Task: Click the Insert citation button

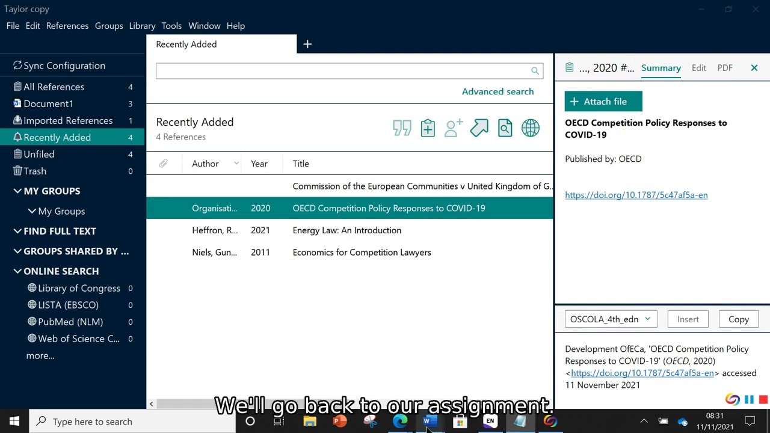Action: (688, 319)
